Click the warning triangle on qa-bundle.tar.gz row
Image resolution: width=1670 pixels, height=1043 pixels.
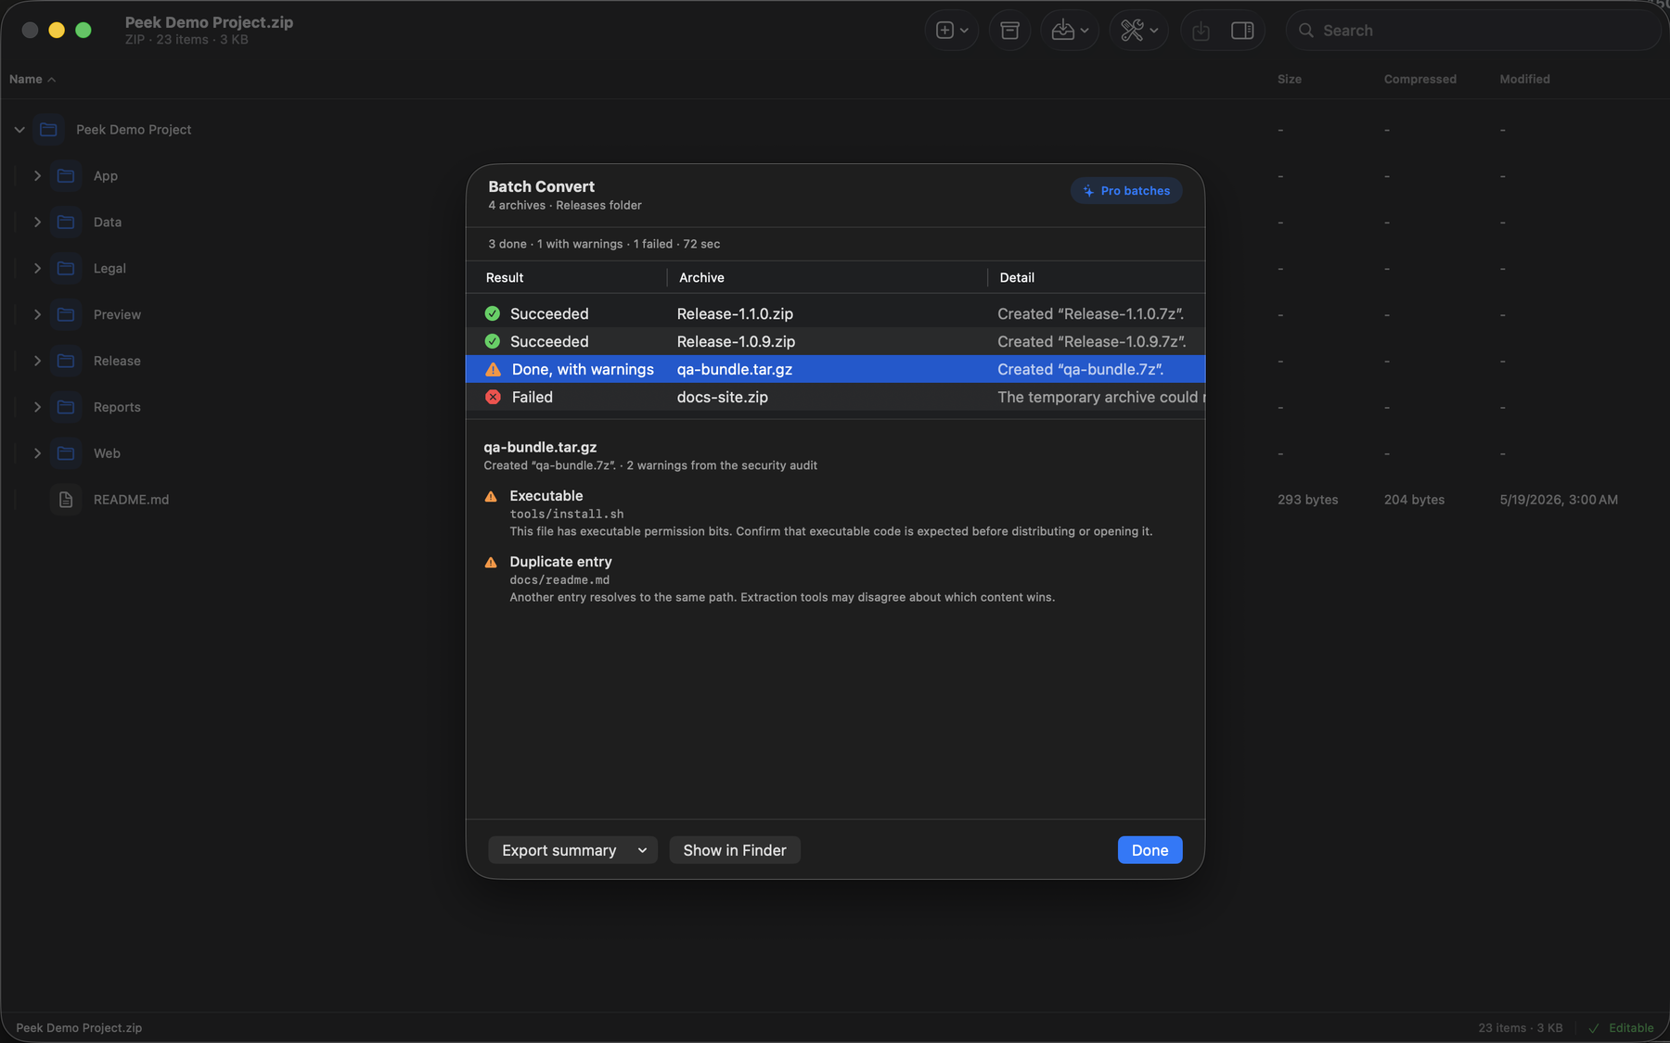click(x=493, y=369)
